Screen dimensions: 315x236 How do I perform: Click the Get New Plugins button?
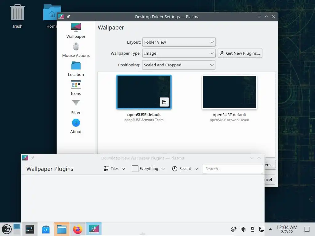coord(240,53)
